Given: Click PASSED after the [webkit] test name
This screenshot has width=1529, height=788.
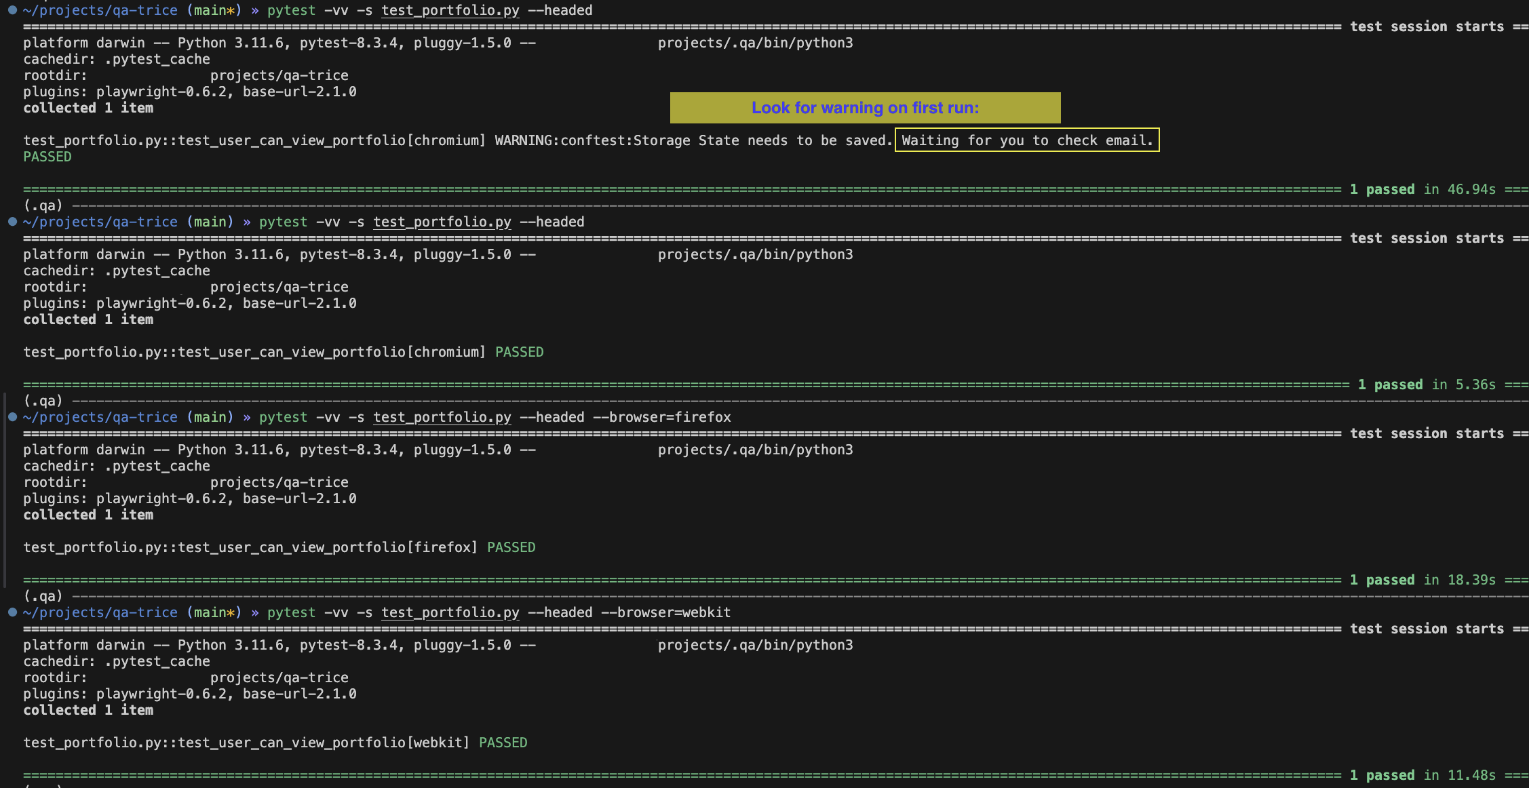Looking at the screenshot, I should (x=503, y=743).
